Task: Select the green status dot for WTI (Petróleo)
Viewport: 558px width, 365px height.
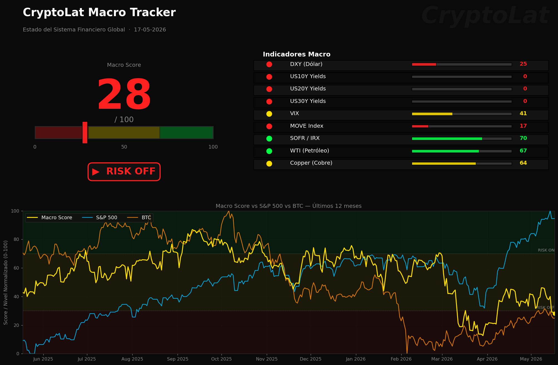Action: tap(269, 151)
